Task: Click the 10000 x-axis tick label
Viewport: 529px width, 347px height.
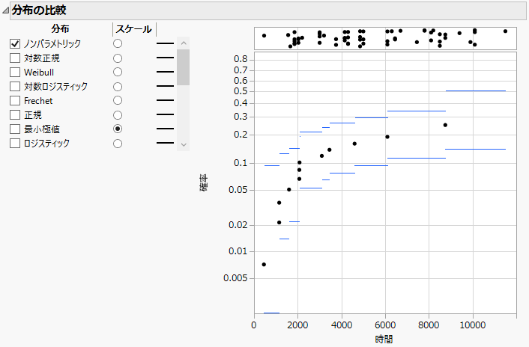Action: tap(473, 325)
